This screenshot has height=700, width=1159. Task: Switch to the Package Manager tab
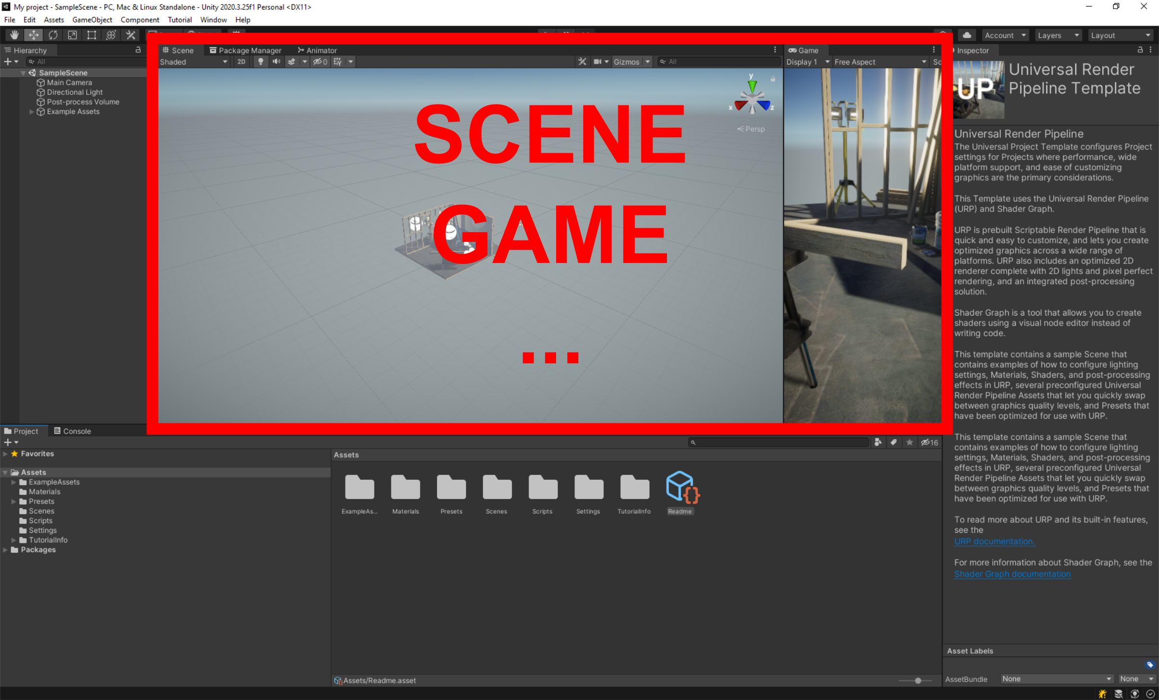(x=246, y=50)
